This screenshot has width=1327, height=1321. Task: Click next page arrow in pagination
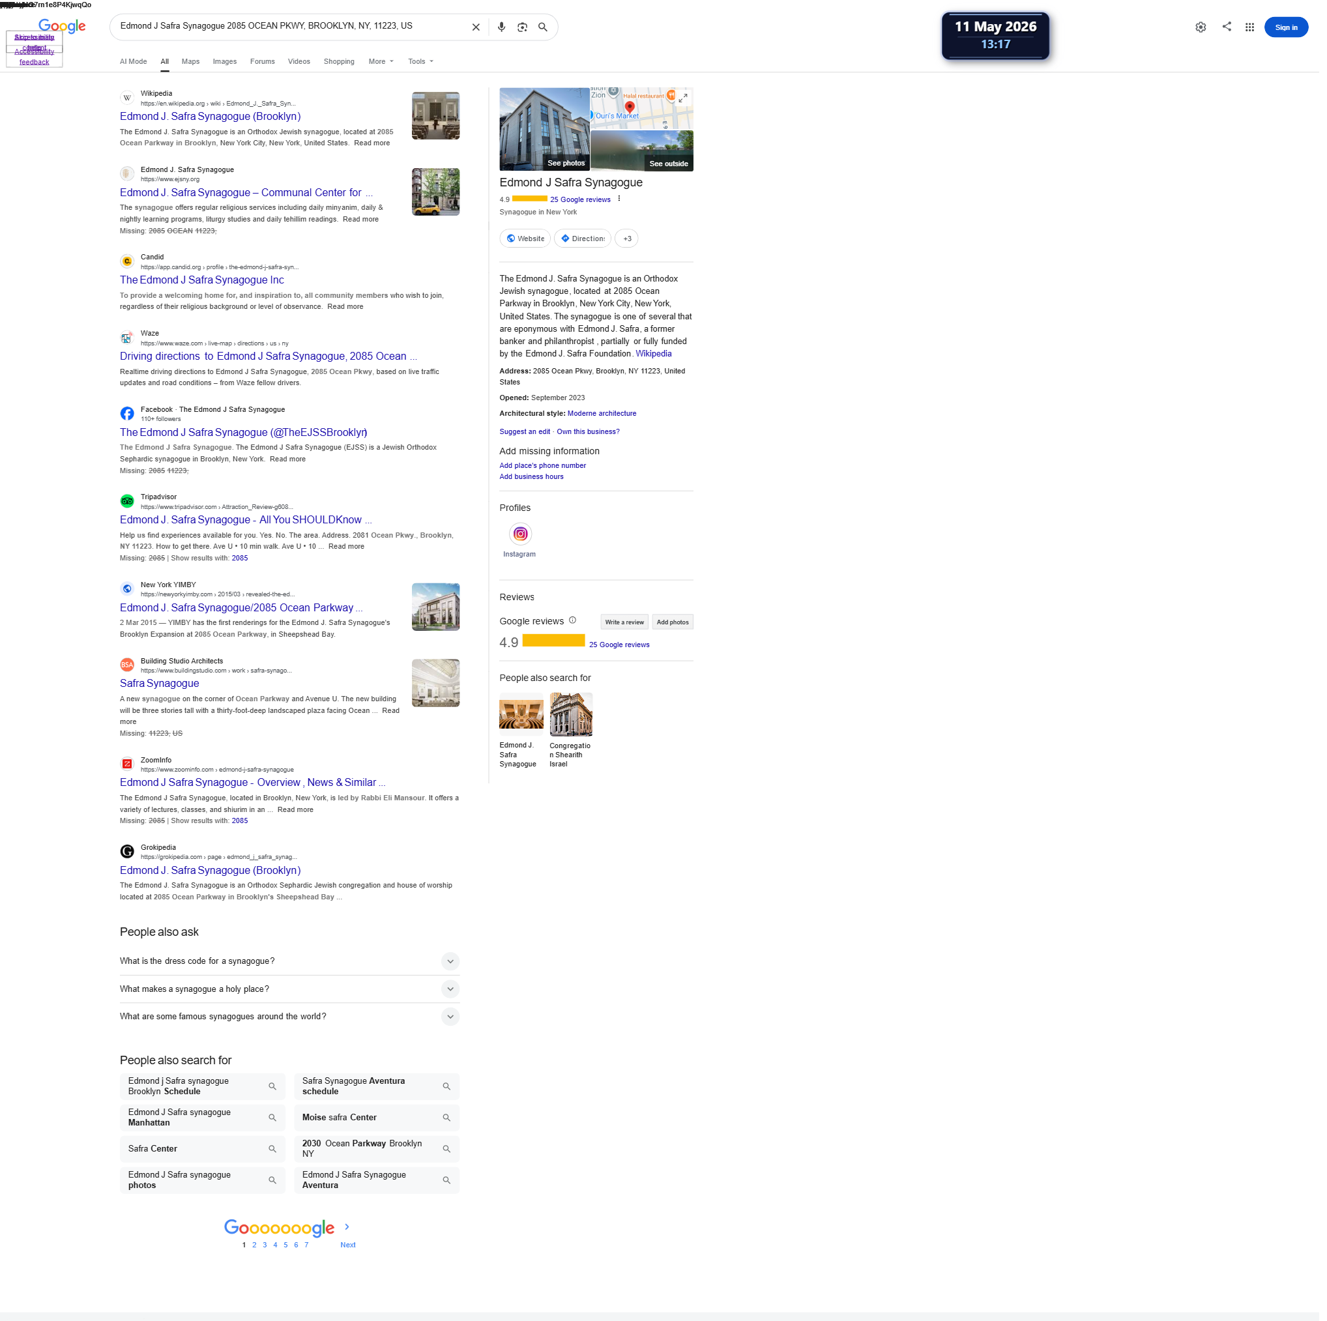pos(349,1233)
